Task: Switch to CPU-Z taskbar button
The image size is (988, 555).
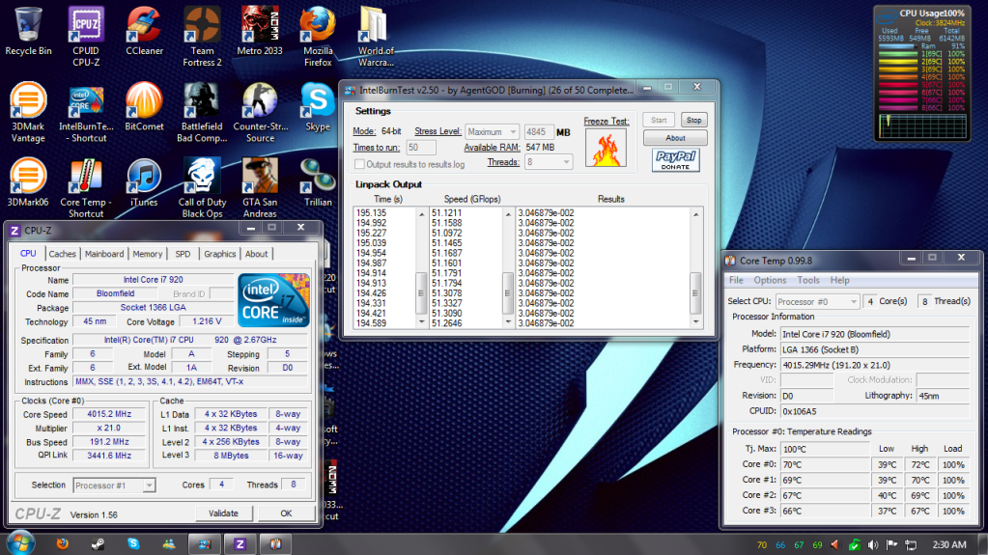Action: [240, 543]
